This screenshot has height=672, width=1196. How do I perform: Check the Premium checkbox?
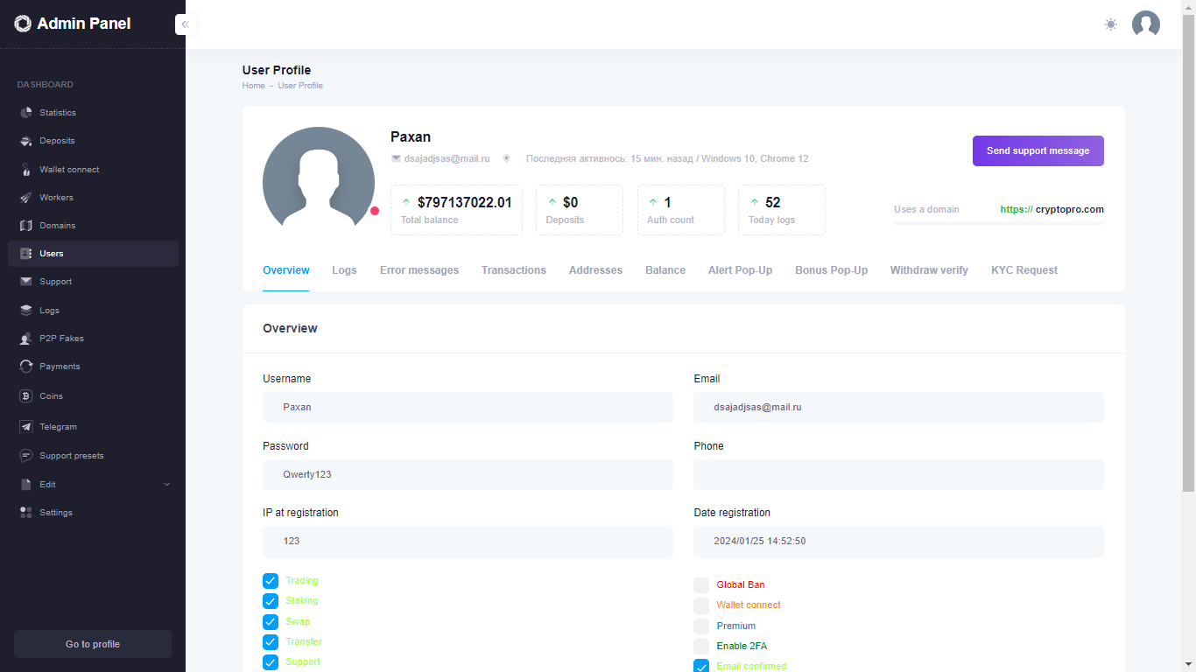701,626
